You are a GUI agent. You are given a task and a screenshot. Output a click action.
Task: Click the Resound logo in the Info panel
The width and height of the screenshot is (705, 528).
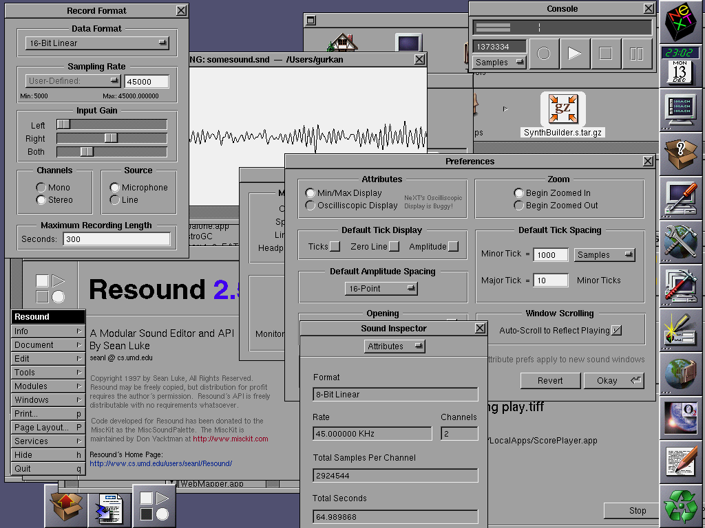coord(50,288)
